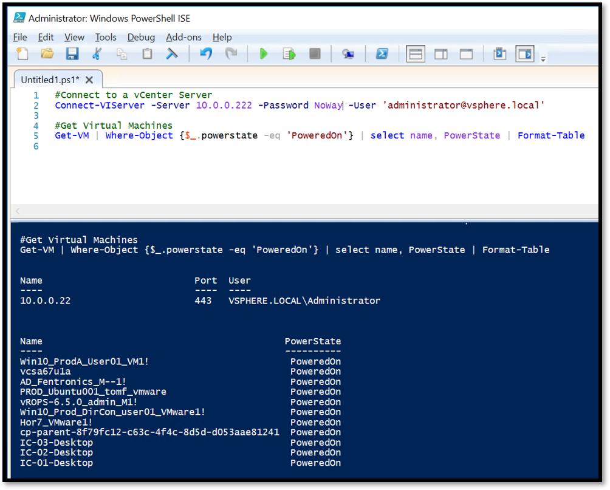Open New Remote PowerShell Tab icon
Screen dimensions: 610x490
(x=348, y=54)
